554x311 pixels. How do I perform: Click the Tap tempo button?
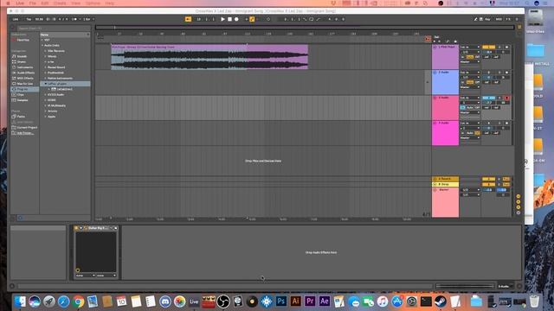click(x=29, y=19)
